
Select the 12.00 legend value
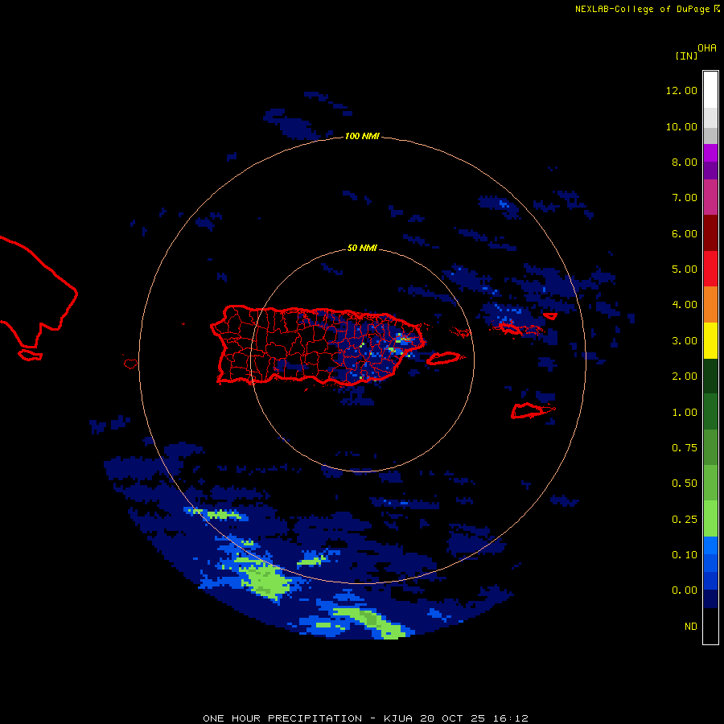click(x=681, y=90)
